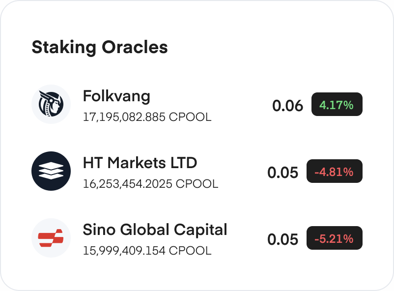
Task: Select the 16,253,454.2025 CPOOL stake figure
Action: pos(151,184)
